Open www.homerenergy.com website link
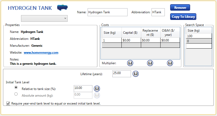Screen dimensions: 217x116 [41, 53]
